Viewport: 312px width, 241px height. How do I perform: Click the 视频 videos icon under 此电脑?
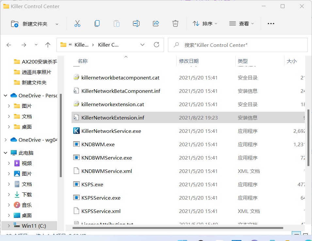(17, 163)
